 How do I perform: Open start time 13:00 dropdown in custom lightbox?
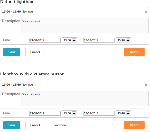[x=69, y=113]
